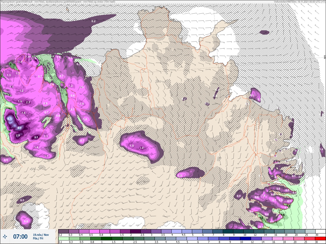Select the light lavender 4–4.5 snow legend swatch
Screen dimensions: 326x244
click(x=177, y=231)
